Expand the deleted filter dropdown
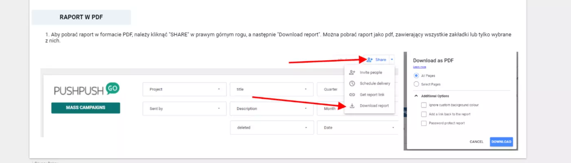The width and height of the screenshot is (571, 163). pyautogui.click(x=272, y=128)
